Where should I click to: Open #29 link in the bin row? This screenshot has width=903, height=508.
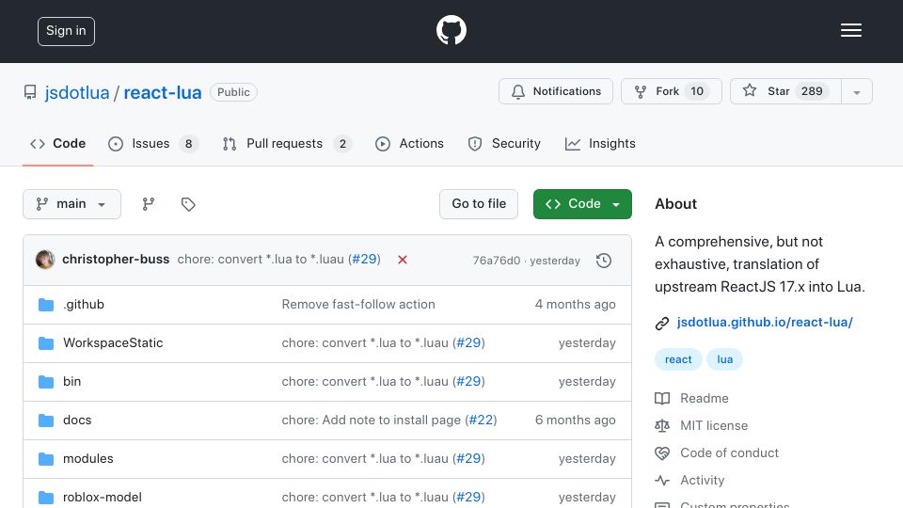click(468, 381)
